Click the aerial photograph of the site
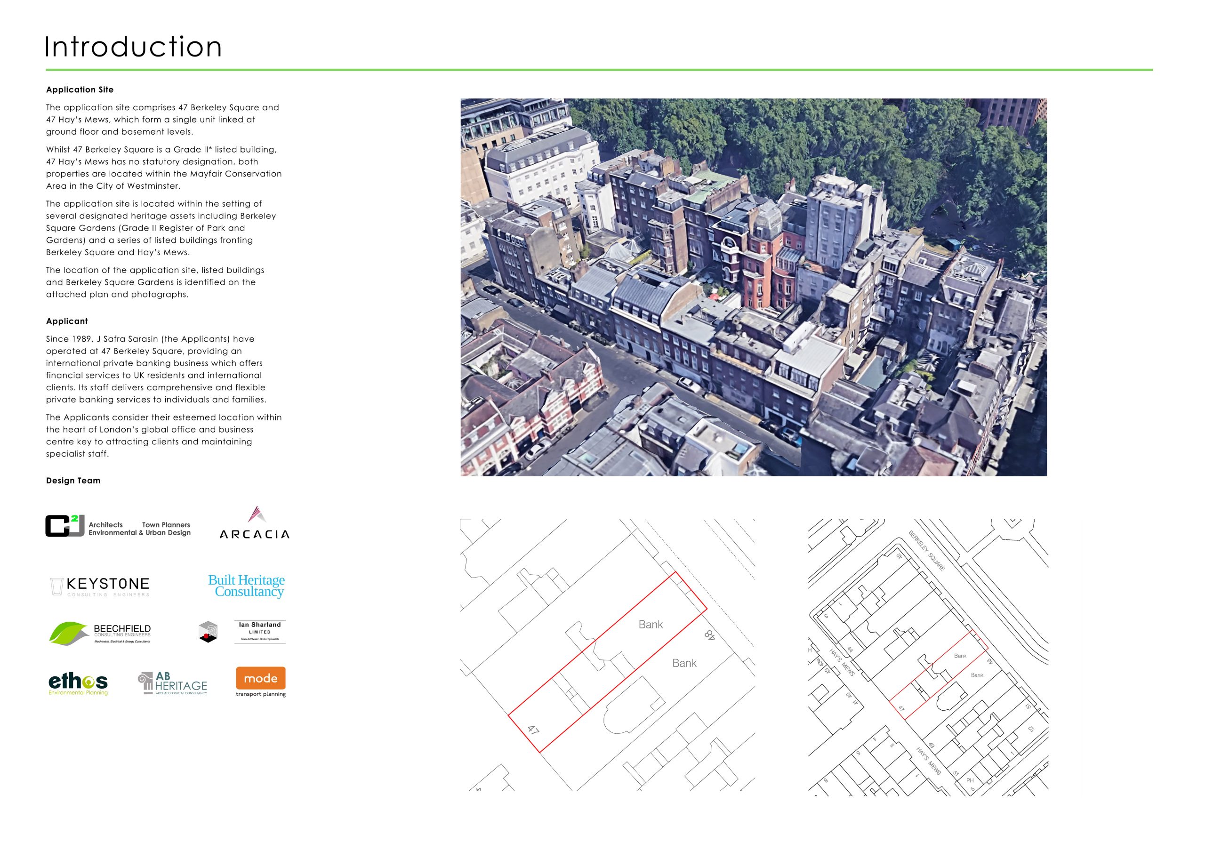The height and width of the screenshot is (851, 1205). 754,288
